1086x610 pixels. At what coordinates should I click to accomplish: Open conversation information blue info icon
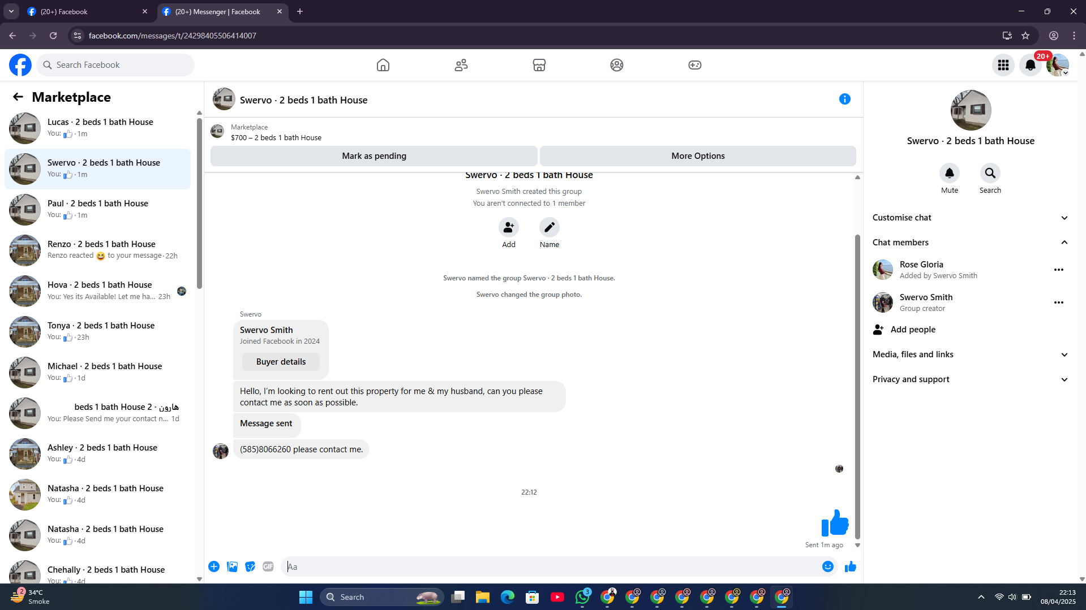click(845, 99)
